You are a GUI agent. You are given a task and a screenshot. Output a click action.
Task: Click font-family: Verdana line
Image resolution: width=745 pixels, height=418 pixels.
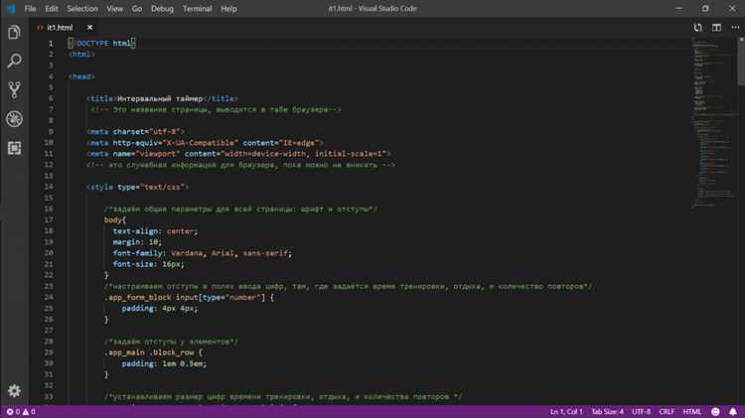(x=203, y=253)
